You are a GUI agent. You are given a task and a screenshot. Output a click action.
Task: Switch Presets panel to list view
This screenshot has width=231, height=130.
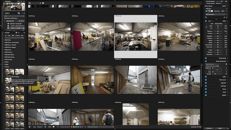pyautogui.click(x=19, y=33)
